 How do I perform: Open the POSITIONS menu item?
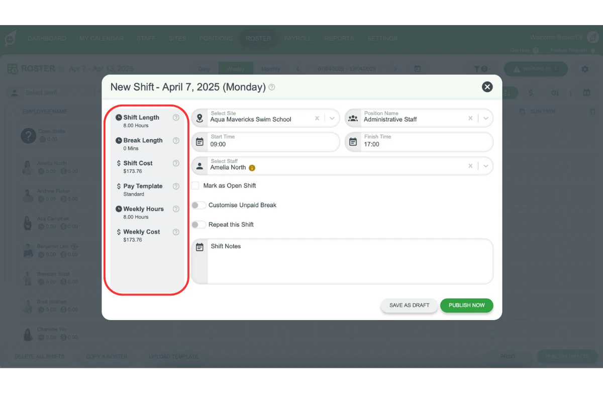216,38
